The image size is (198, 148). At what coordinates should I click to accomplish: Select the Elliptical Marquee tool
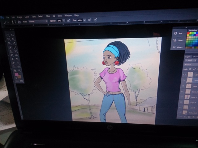(x=7, y=35)
